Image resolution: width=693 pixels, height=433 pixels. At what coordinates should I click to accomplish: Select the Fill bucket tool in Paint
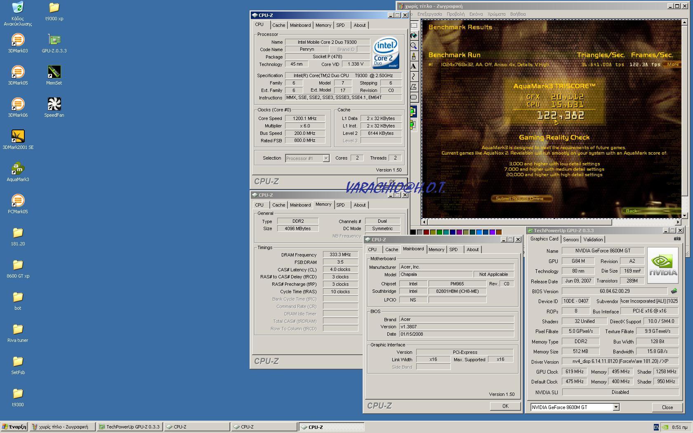414,35
